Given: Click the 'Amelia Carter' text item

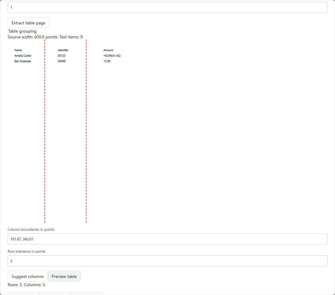Looking at the screenshot, I should [x=23, y=56].
